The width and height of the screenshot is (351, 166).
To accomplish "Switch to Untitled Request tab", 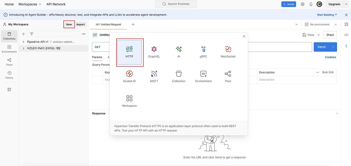I will coord(108,24).
